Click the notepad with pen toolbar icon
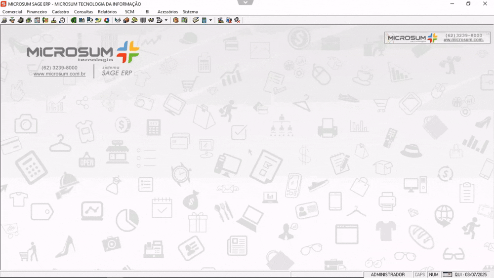Viewport: 494px width, 278px height. 196,20
